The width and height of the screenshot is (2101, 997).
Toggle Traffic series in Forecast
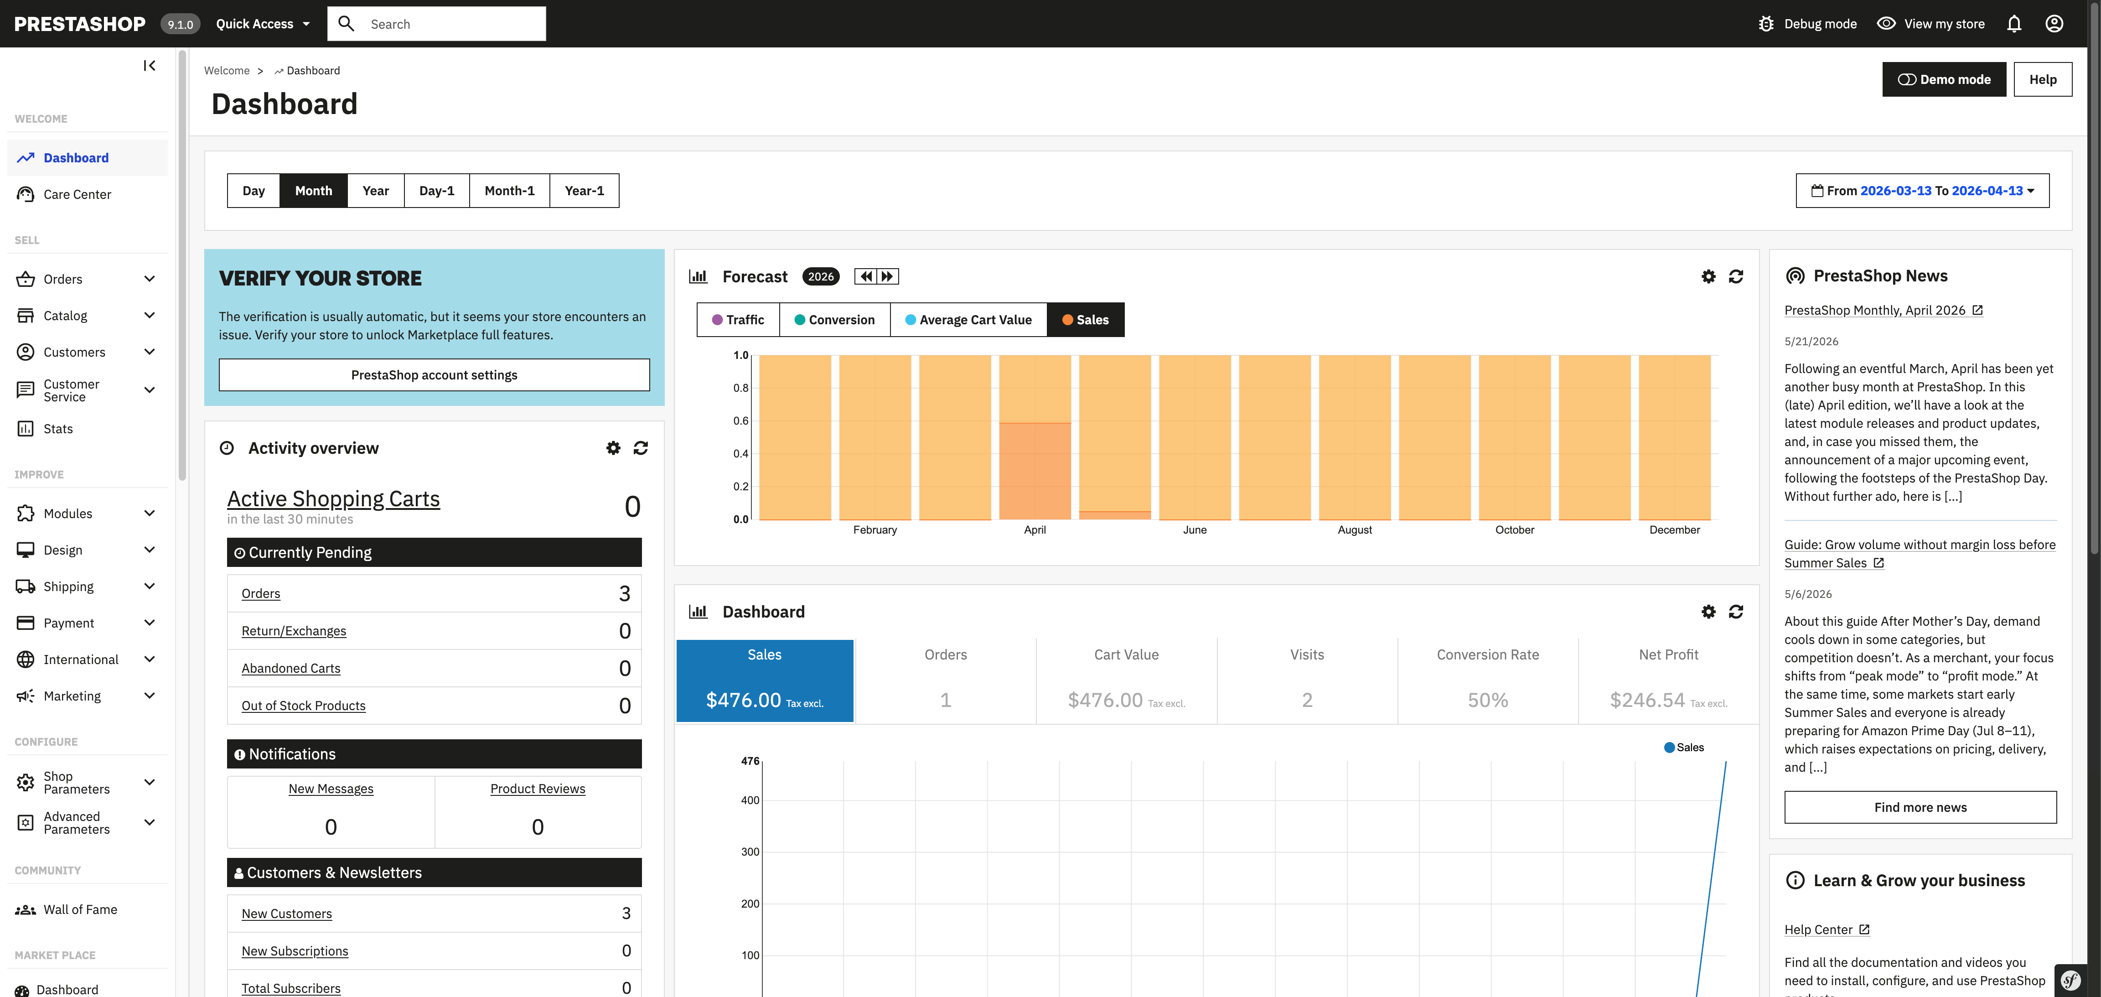[738, 320]
